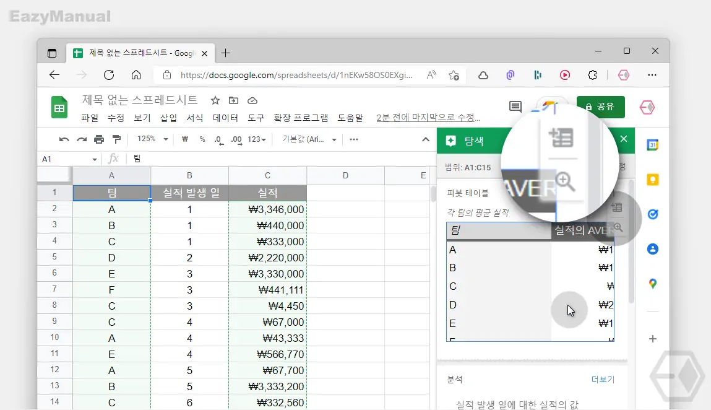Select cell with ₩441,111
The width and height of the screenshot is (711, 410).
pos(267,290)
